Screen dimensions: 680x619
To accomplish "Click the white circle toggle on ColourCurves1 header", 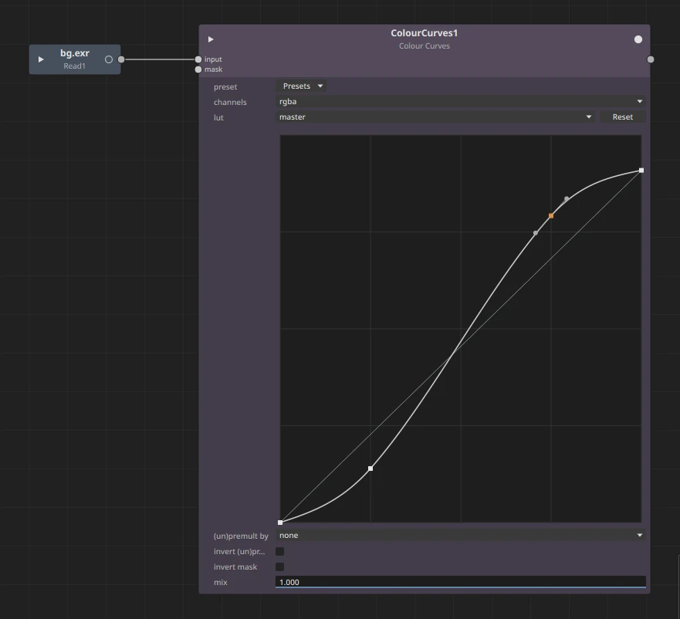I will pyautogui.click(x=638, y=39).
